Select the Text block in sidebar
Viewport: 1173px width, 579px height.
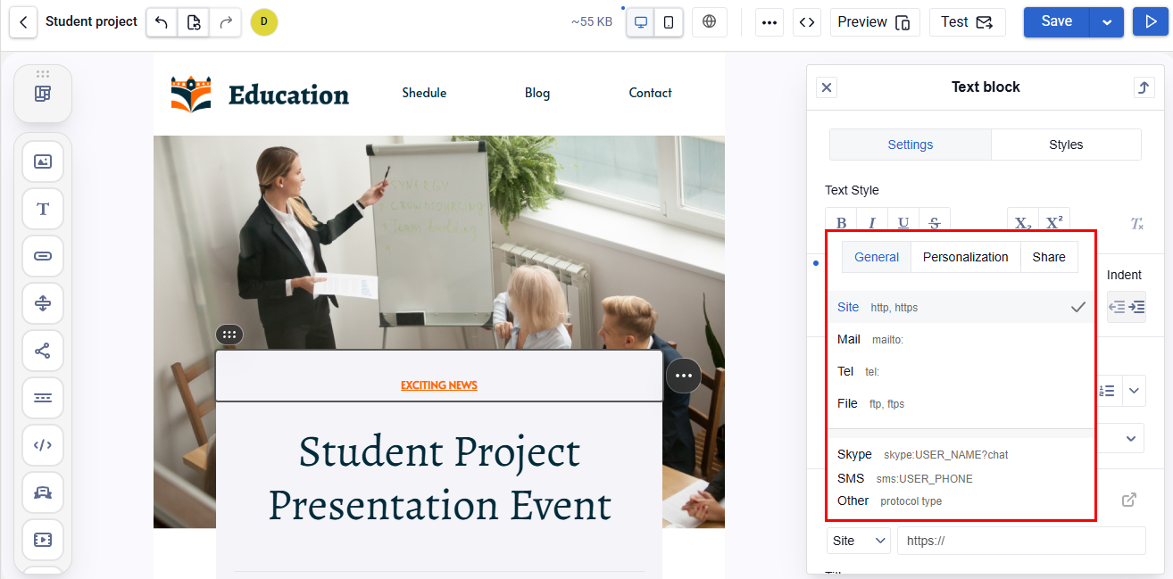[x=43, y=209]
